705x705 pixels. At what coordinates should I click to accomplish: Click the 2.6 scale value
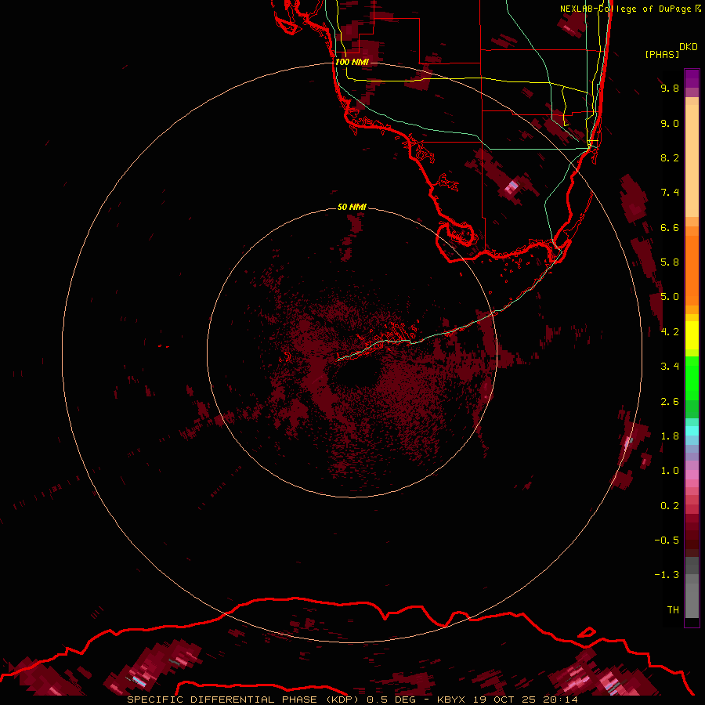click(x=670, y=402)
